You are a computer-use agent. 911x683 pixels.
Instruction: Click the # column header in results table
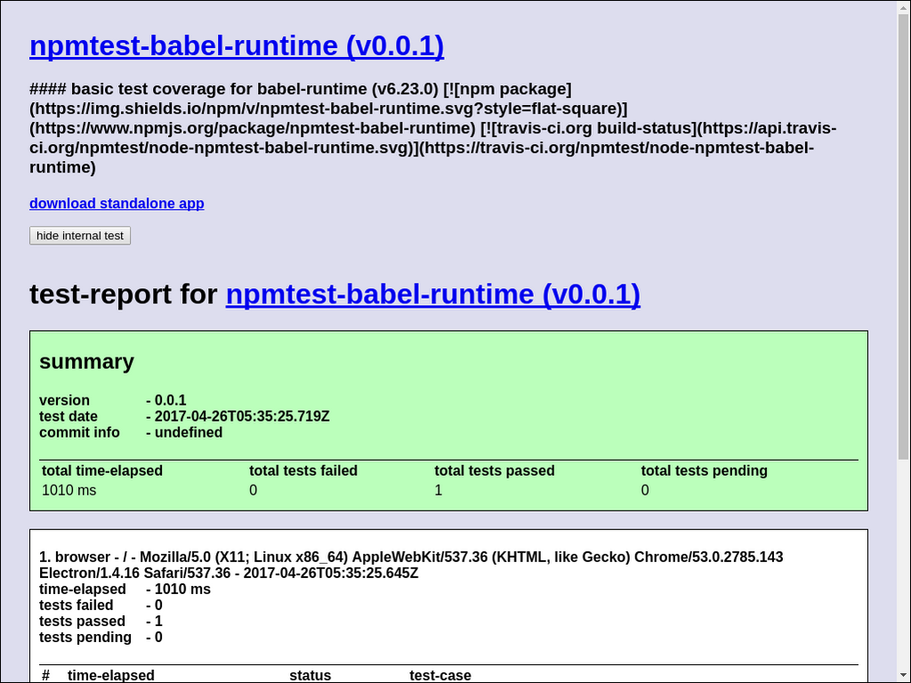(45, 676)
